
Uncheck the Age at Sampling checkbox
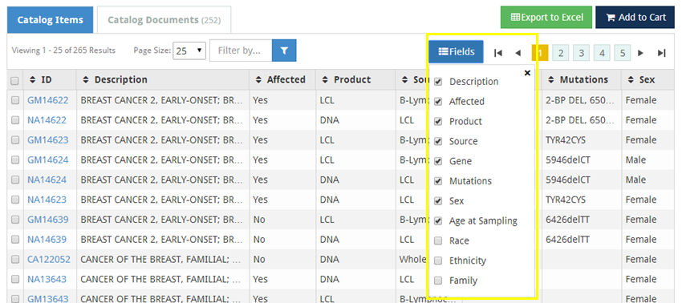(438, 221)
